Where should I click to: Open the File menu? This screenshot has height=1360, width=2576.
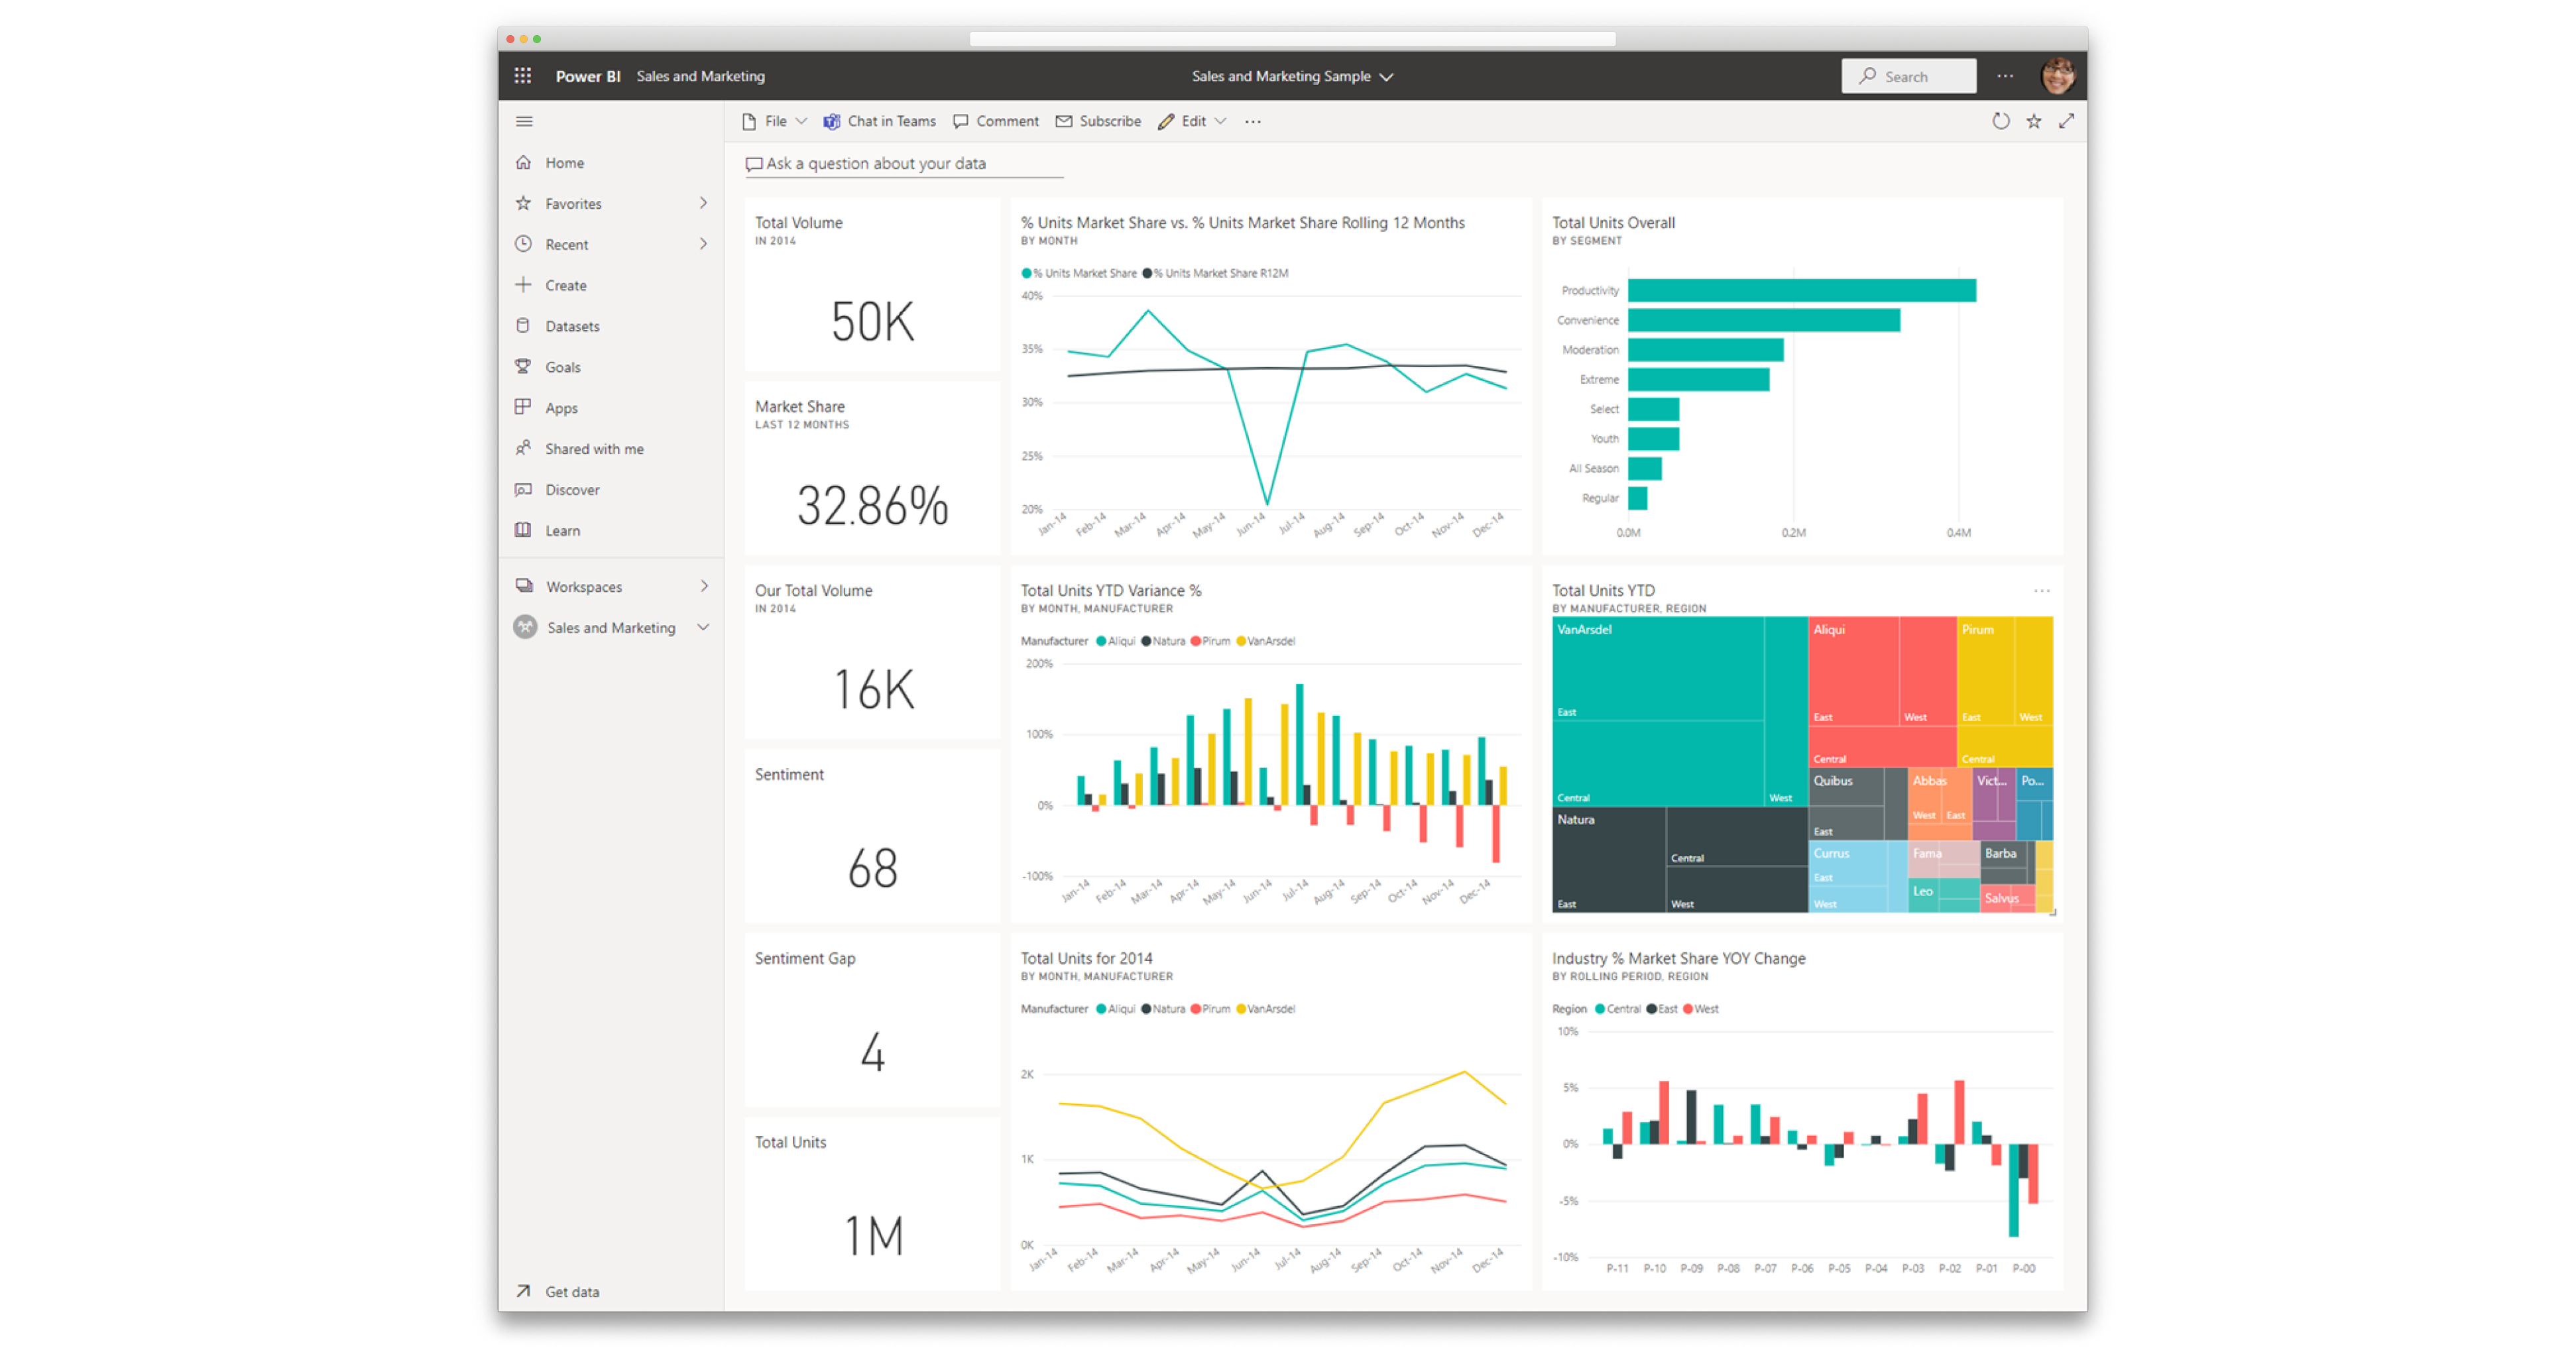click(774, 121)
